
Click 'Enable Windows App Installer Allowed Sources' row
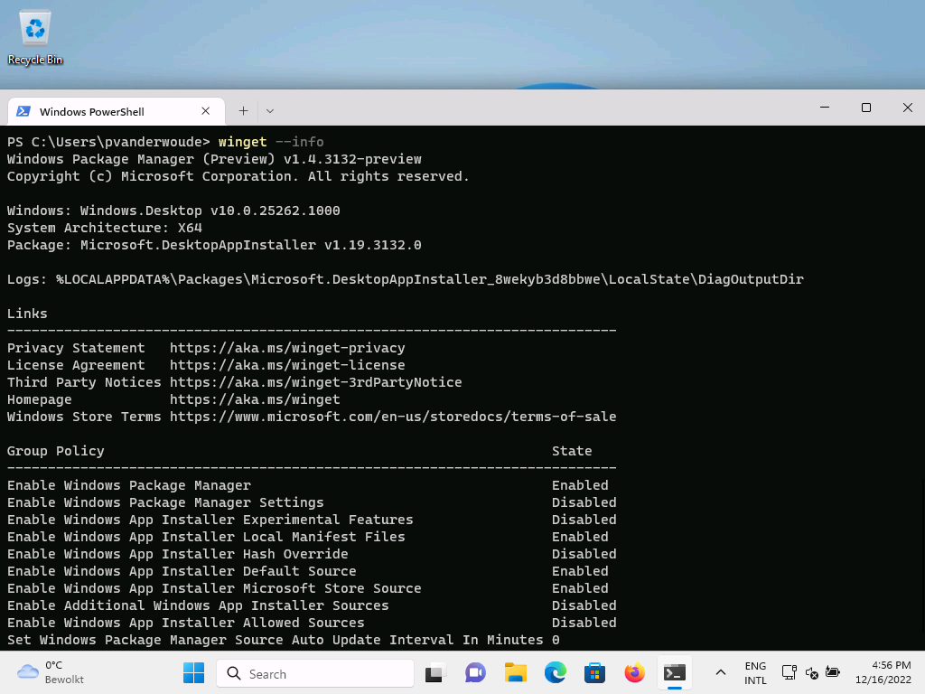[312, 622]
